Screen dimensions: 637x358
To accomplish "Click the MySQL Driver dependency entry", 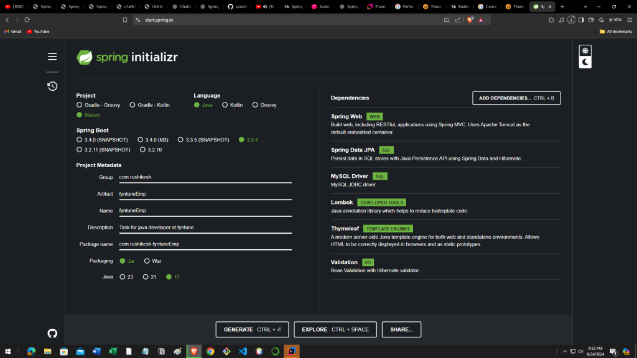I will (445, 180).
